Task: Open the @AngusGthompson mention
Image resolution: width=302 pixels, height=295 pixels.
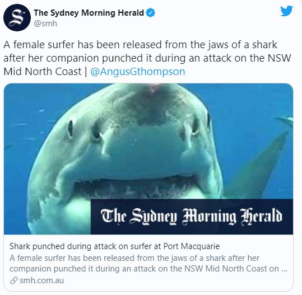Action: (137, 72)
